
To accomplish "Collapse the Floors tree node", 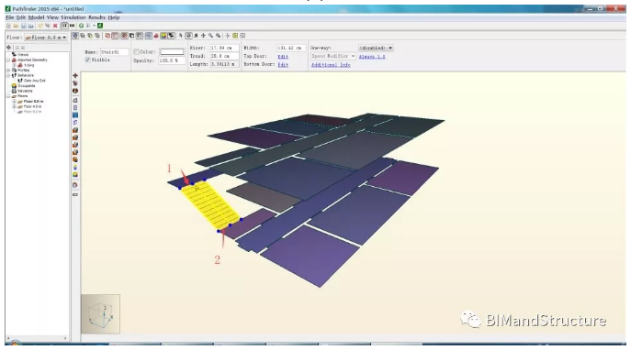I will click(x=8, y=96).
